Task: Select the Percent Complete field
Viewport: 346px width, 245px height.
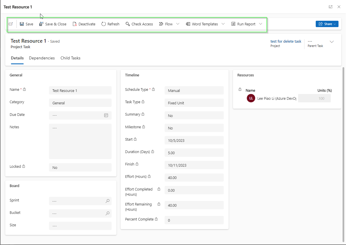Action: 194,220
